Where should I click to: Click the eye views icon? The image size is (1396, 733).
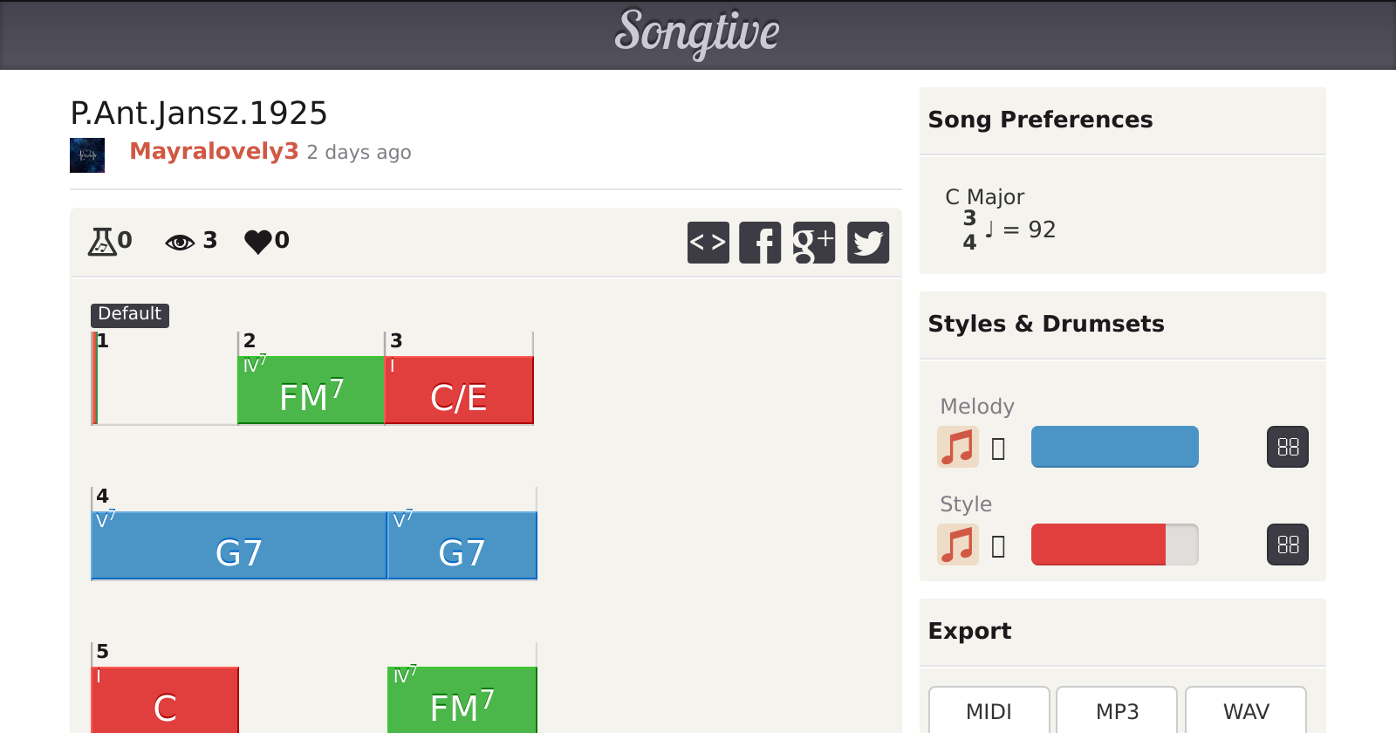[x=180, y=242]
